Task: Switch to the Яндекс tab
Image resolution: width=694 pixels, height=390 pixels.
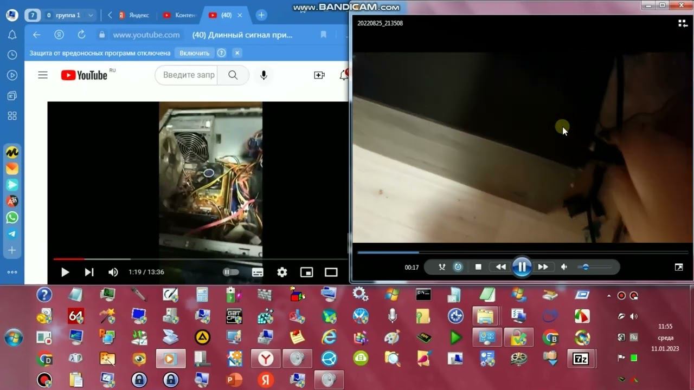Action: (x=134, y=15)
